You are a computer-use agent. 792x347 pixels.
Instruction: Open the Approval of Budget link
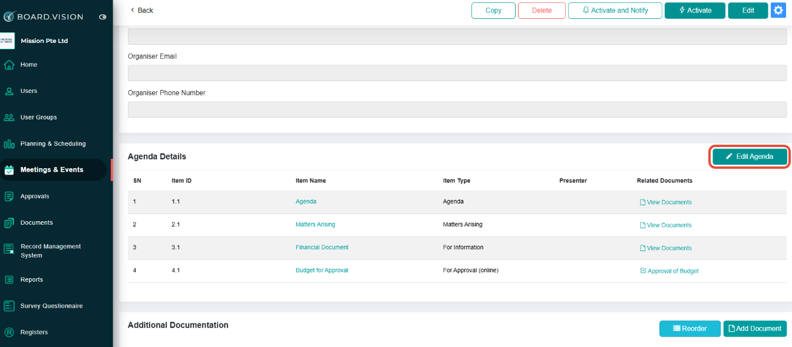[x=669, y=271]
